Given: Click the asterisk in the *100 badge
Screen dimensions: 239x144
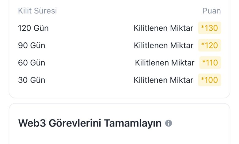Looking at the screenshot, I should tap(203, 79).
